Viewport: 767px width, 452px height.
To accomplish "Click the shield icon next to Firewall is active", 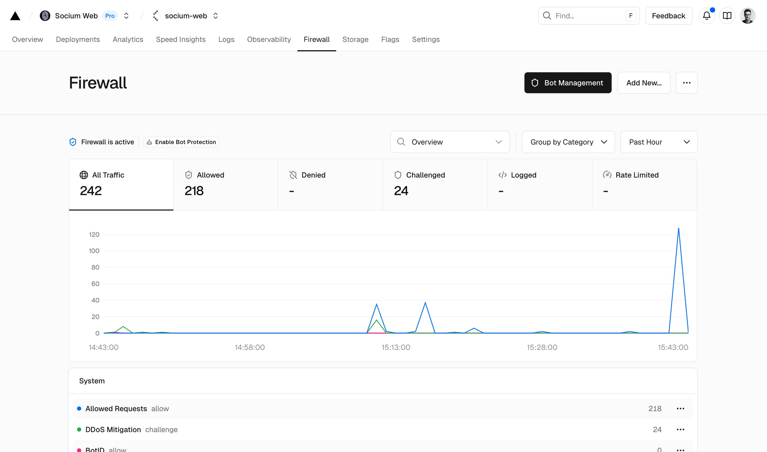I will click(73, 142).
